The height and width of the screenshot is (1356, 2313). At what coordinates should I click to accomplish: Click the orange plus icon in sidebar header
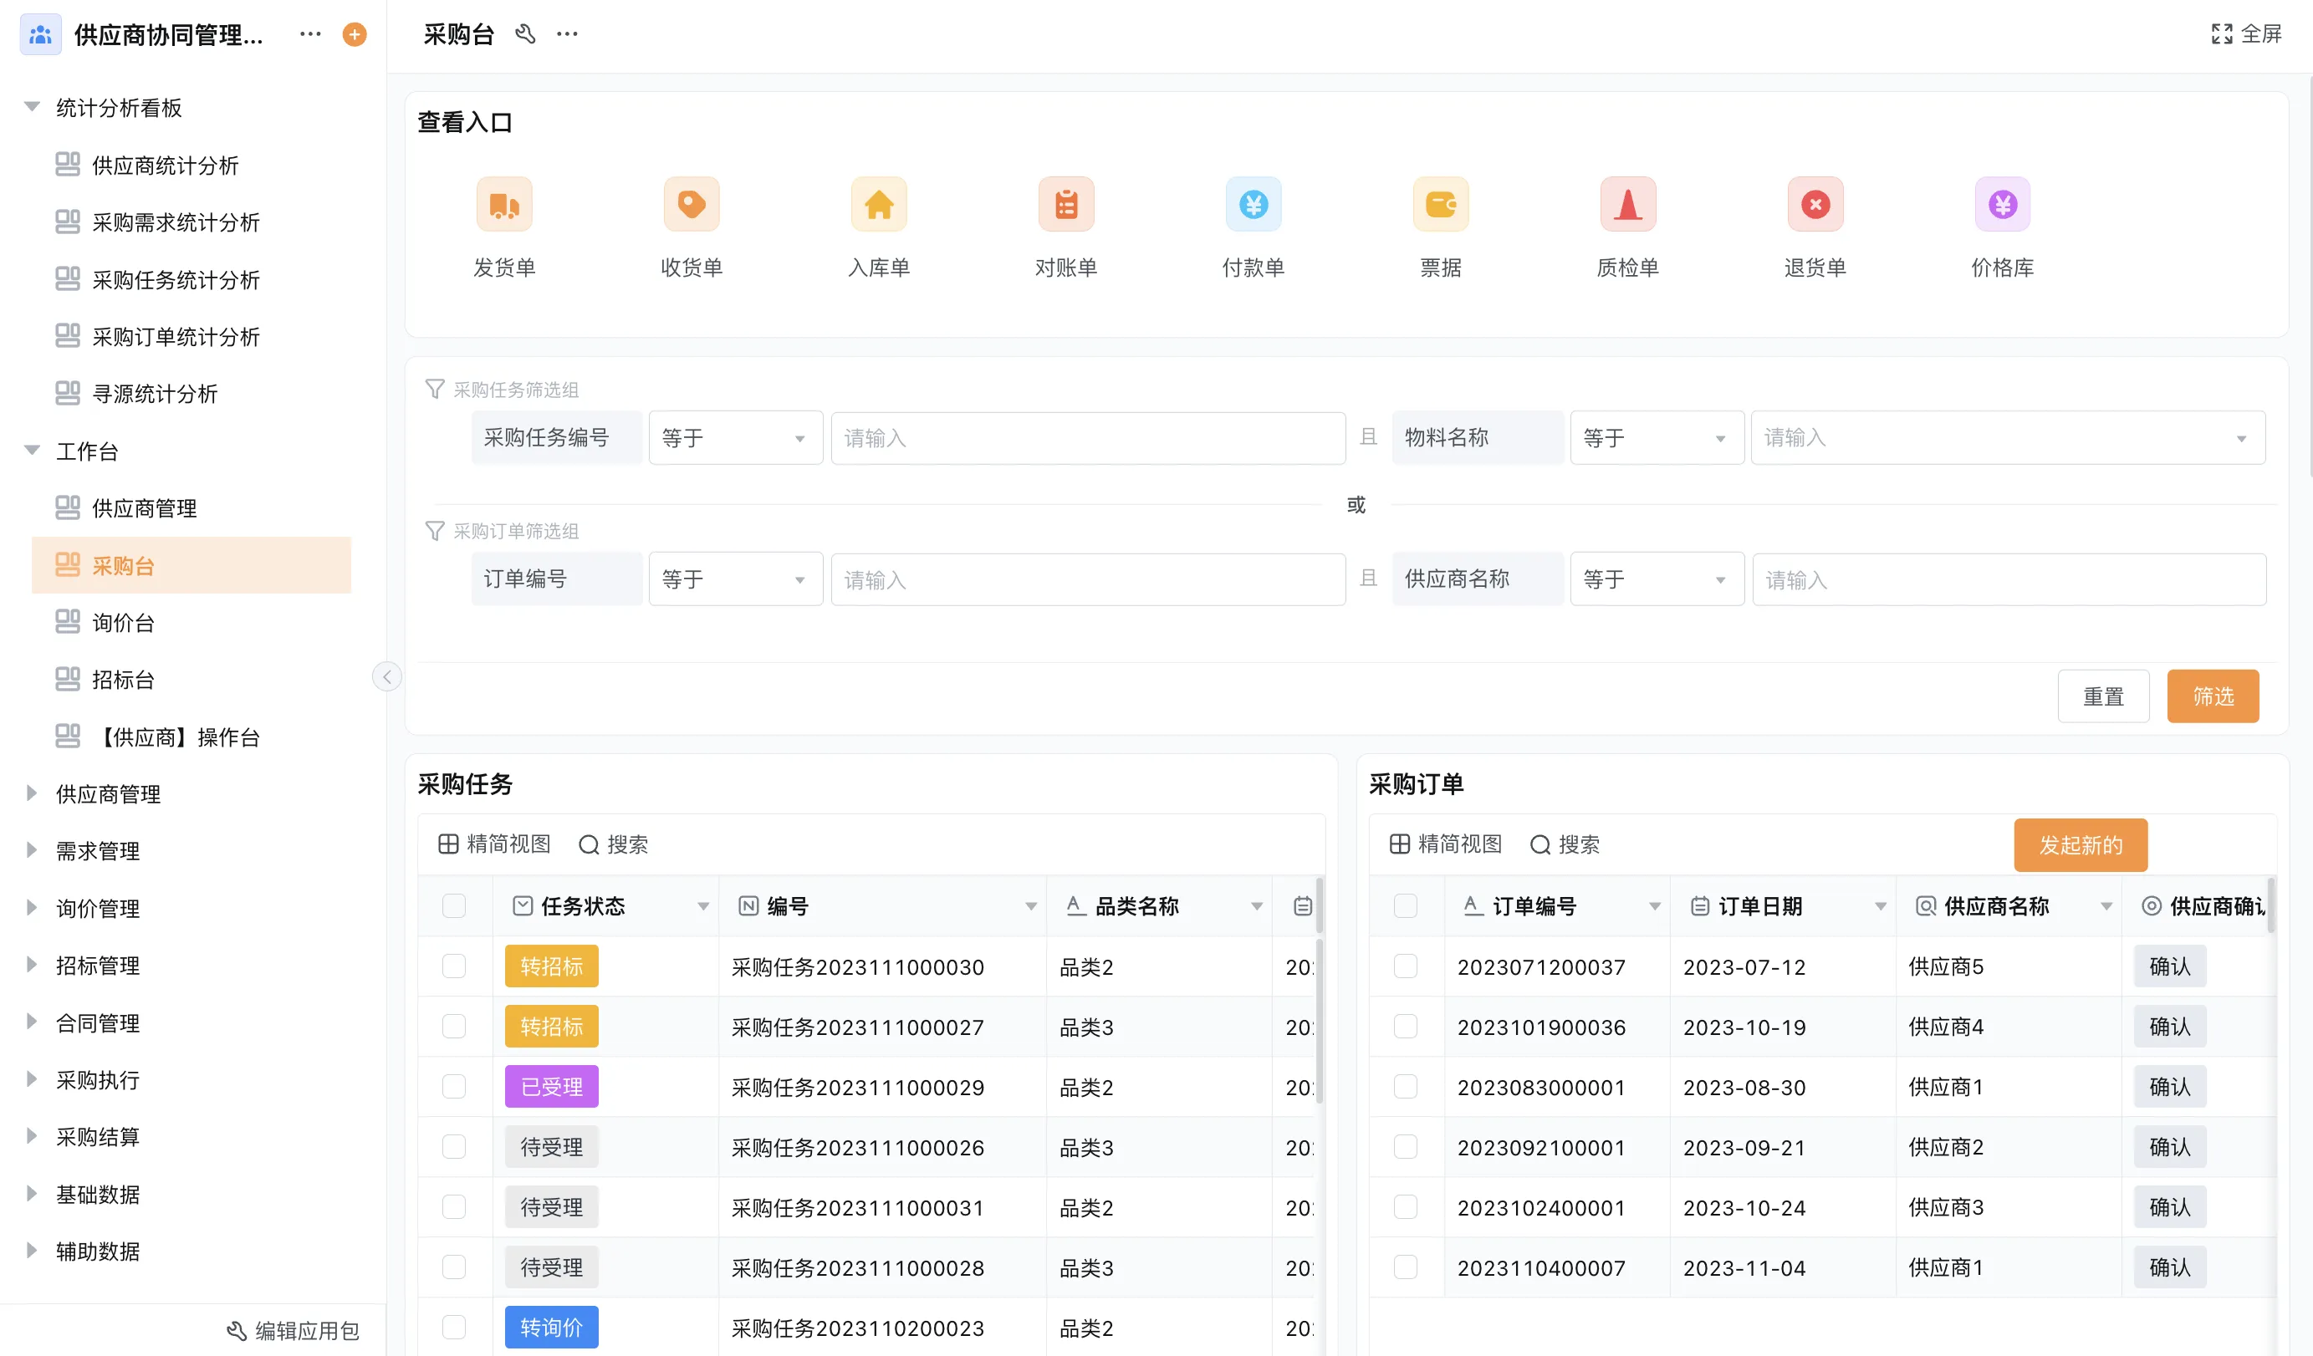click(x=355, y=35)
